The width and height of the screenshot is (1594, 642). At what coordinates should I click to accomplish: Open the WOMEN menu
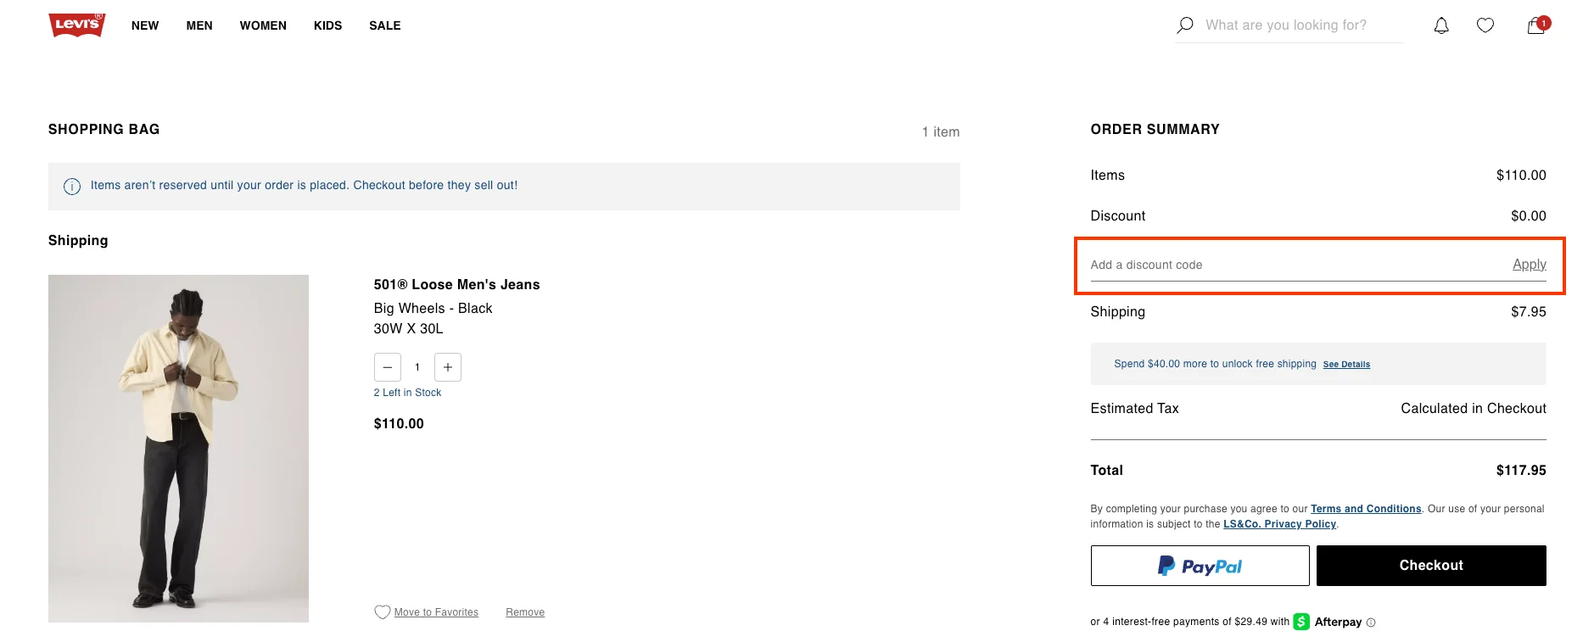pyautogui.click(x=263, y=25)
